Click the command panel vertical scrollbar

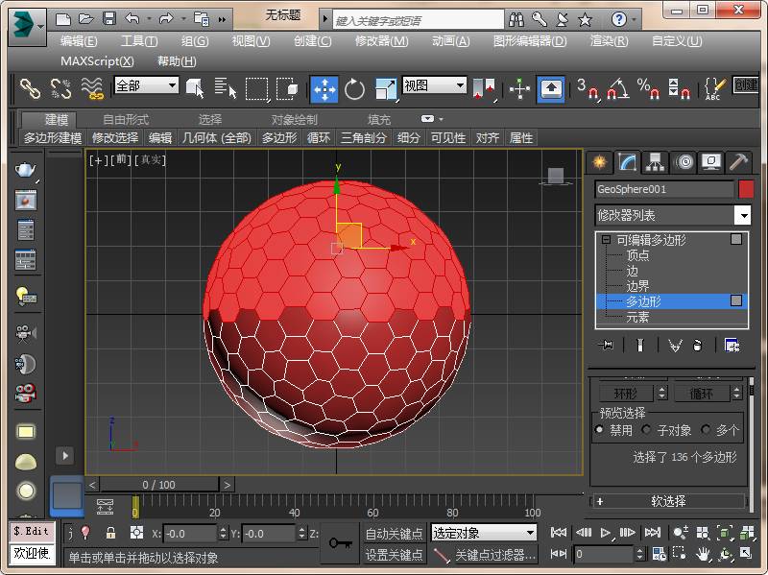click(x=752, y=444)
